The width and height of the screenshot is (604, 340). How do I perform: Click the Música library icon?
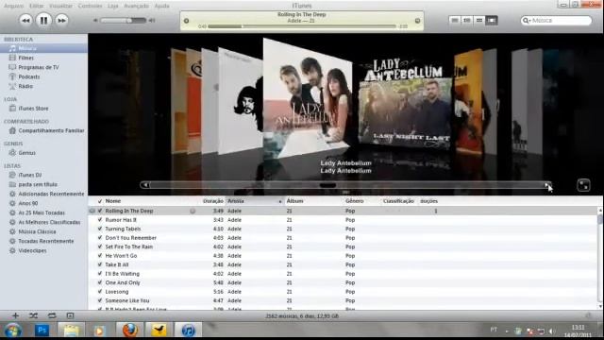[12, 48]
